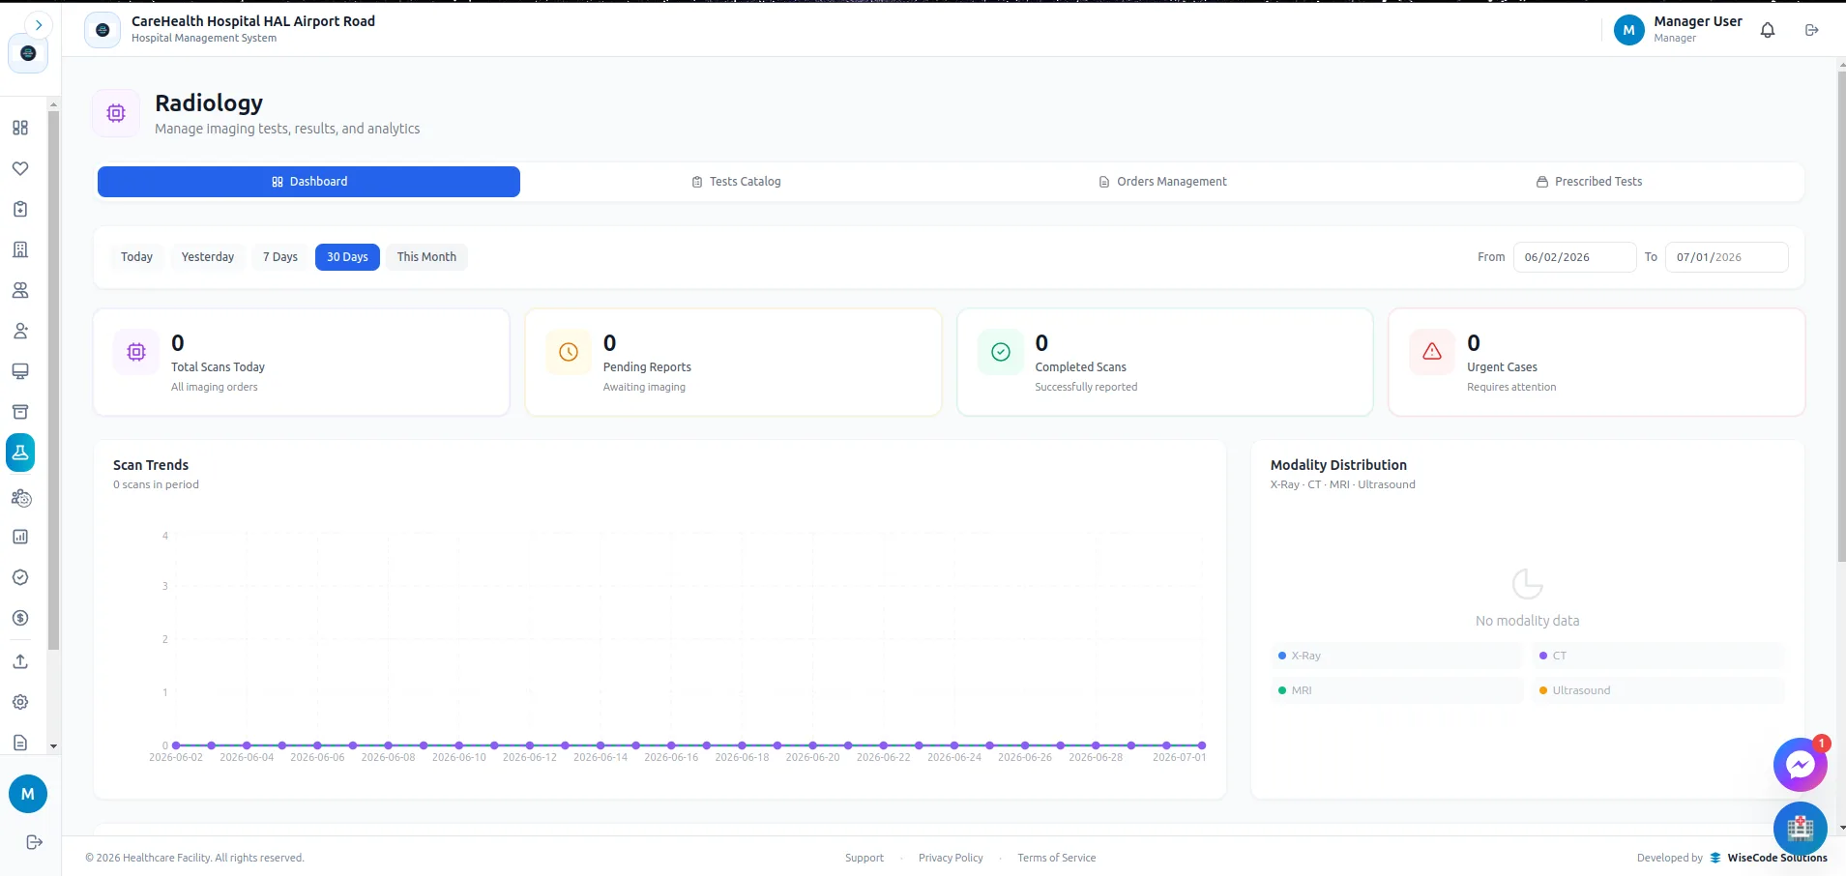Click the dollar billing sidebar icon
The width and height of the screenshot is (1846, 876).
(20, 618)
